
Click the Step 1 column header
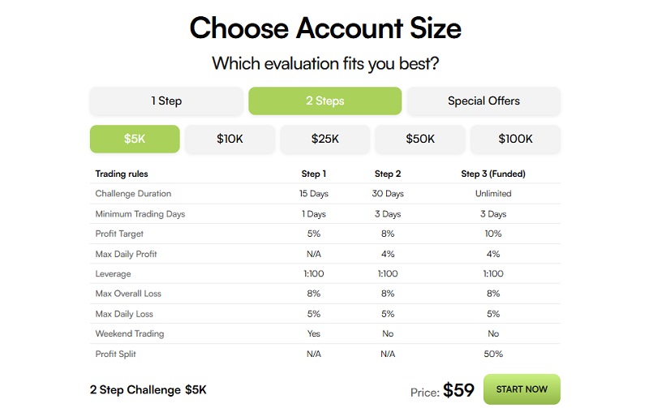click(x=313, y=174)
